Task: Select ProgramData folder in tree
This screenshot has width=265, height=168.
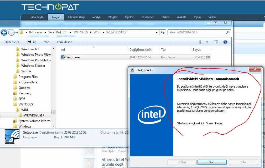Action: pos(28,82)
